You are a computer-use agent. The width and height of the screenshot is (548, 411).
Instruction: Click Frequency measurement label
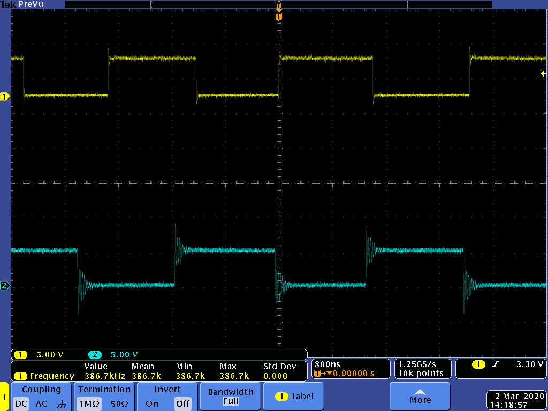(52, 376)
